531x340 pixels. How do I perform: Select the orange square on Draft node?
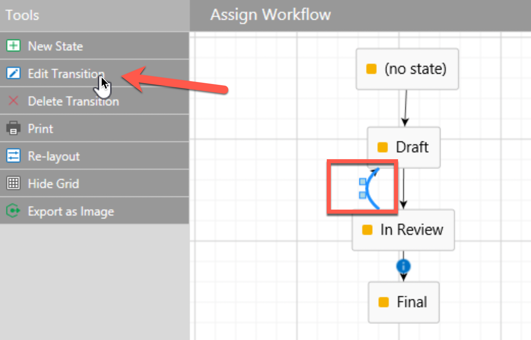[382, 147]
